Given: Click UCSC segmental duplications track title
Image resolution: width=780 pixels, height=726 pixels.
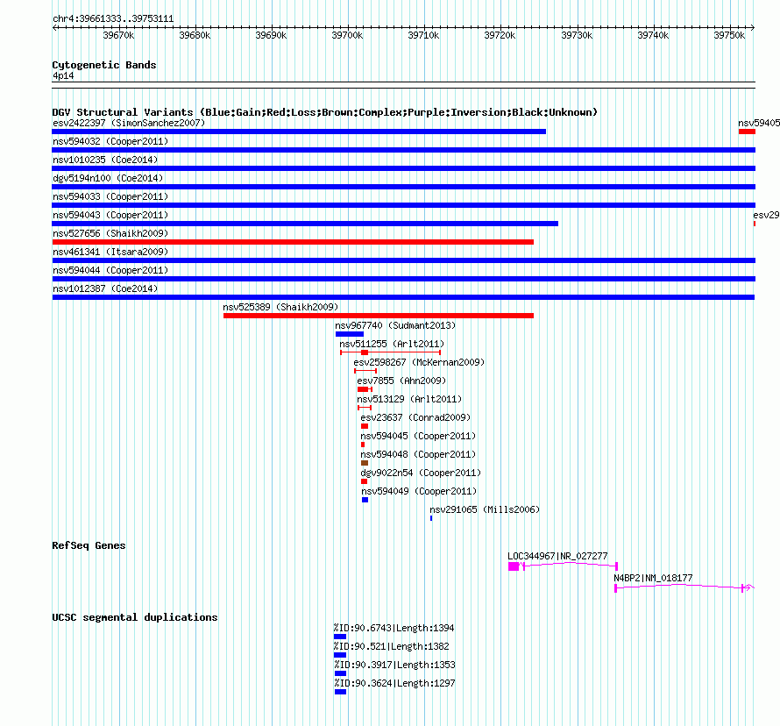Looking at the screenshot, I should [x=135, y=617].
